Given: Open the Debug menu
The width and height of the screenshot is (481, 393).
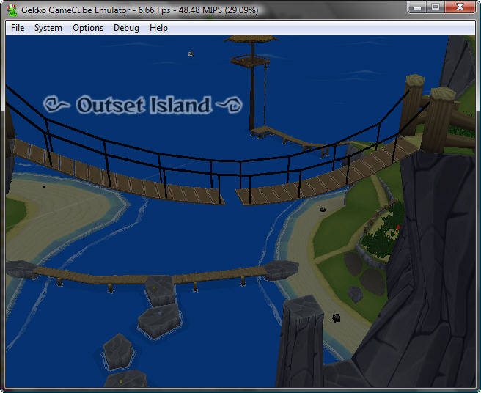Looking at the screenshot, I should pos(126,28).
